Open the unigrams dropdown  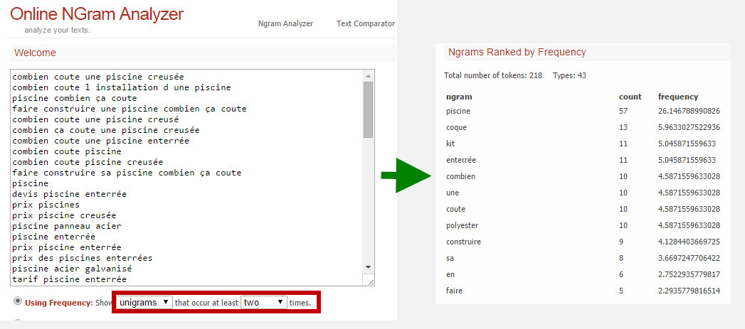pos(144,303)
